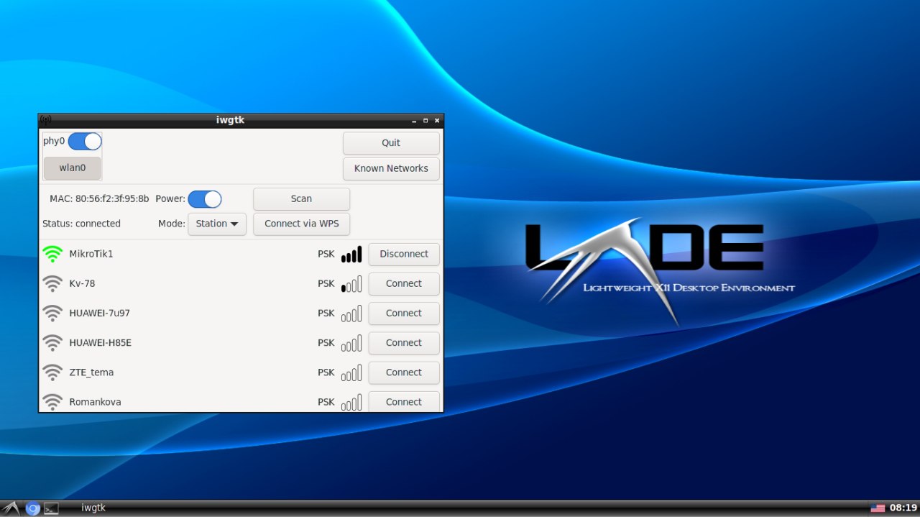Click the ZTE_tema network name
920x517 pixels.
[91, 372]
